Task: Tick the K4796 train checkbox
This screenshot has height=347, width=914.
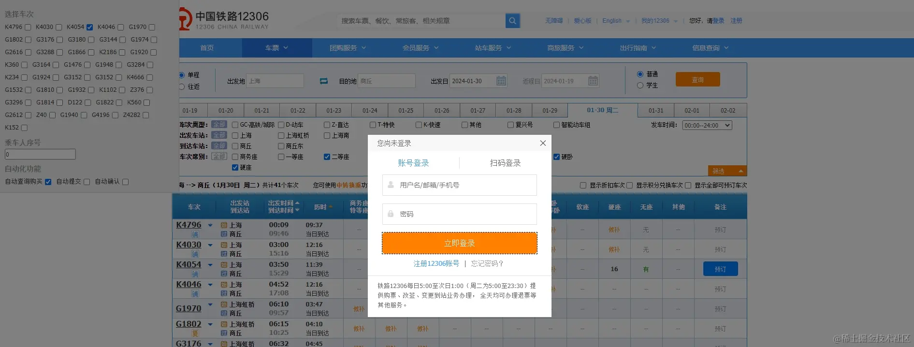Action: (x=28, y=27)
